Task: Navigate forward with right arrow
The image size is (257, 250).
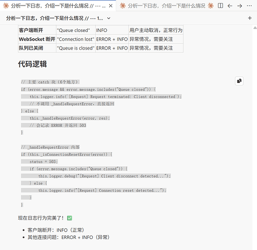Action: click(239, 6)
